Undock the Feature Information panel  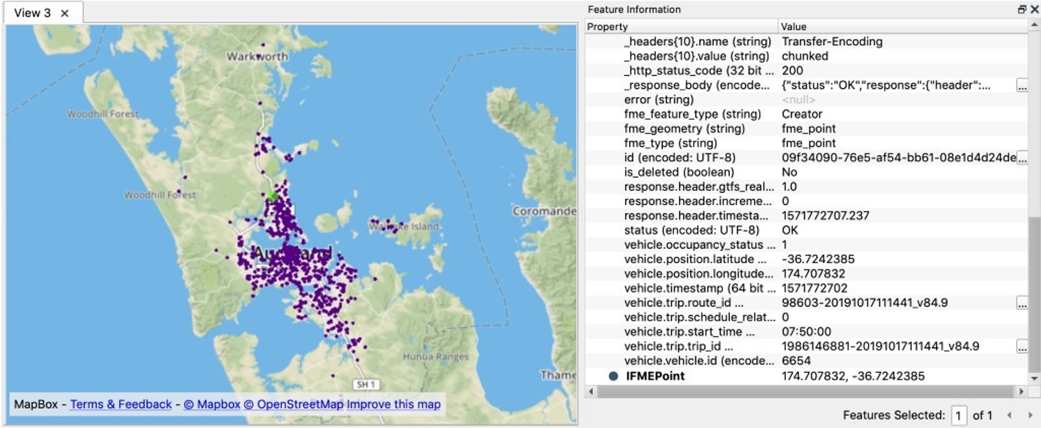tap(1022, 10)
